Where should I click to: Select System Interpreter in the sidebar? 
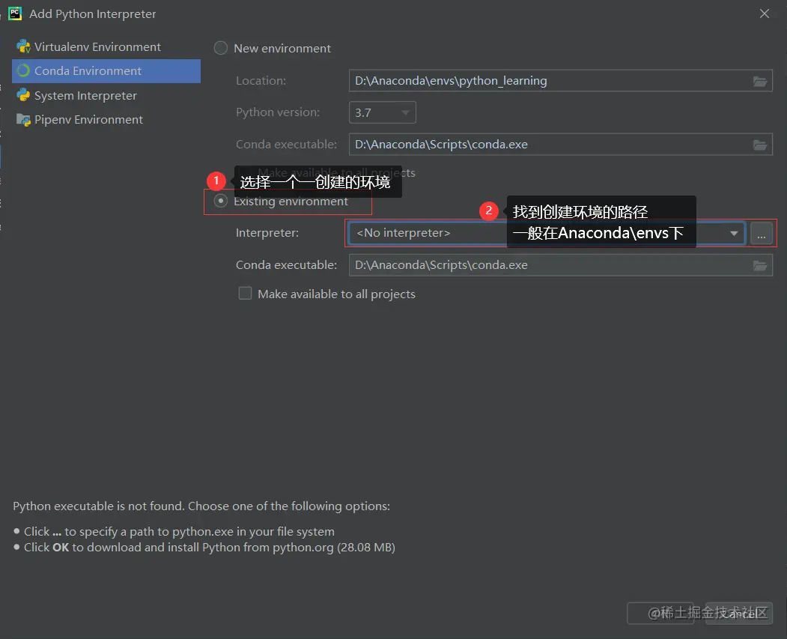[106, 95]
